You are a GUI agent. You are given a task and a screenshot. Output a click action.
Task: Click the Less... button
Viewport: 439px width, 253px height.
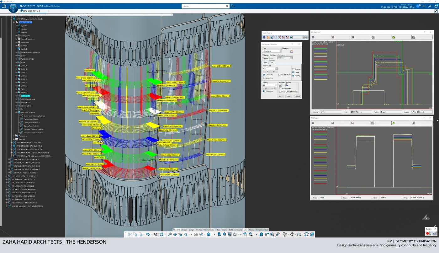289,96
